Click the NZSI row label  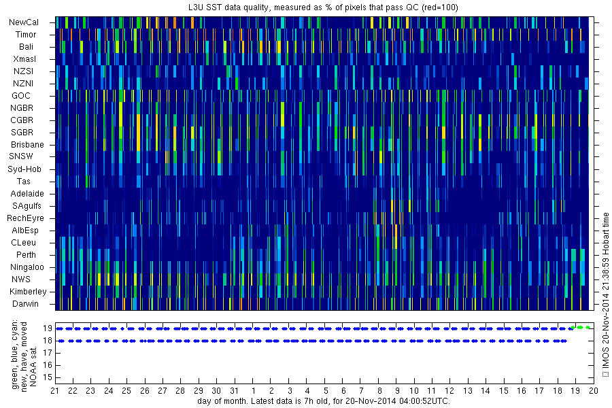[23, 71]
